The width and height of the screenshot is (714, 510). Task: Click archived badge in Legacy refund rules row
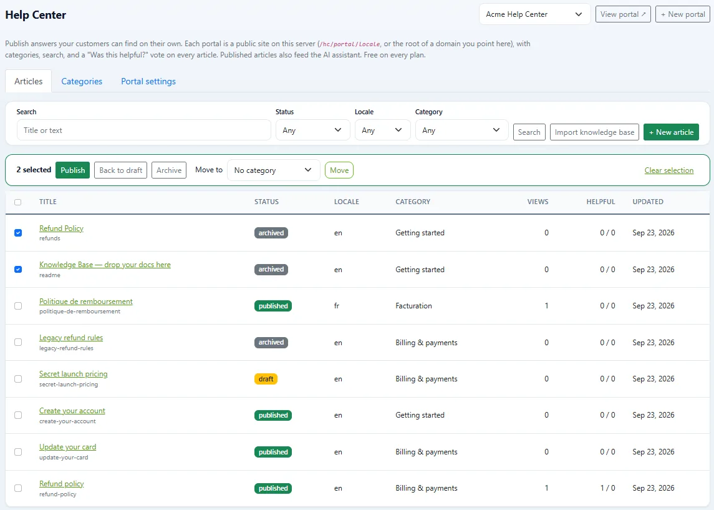coord(271,342)
